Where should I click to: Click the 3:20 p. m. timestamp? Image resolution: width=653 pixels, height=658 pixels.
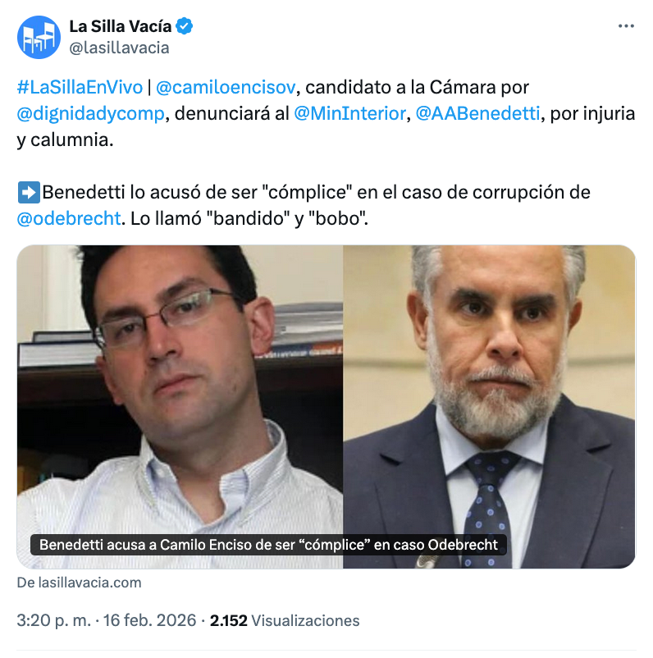point(53,620)
